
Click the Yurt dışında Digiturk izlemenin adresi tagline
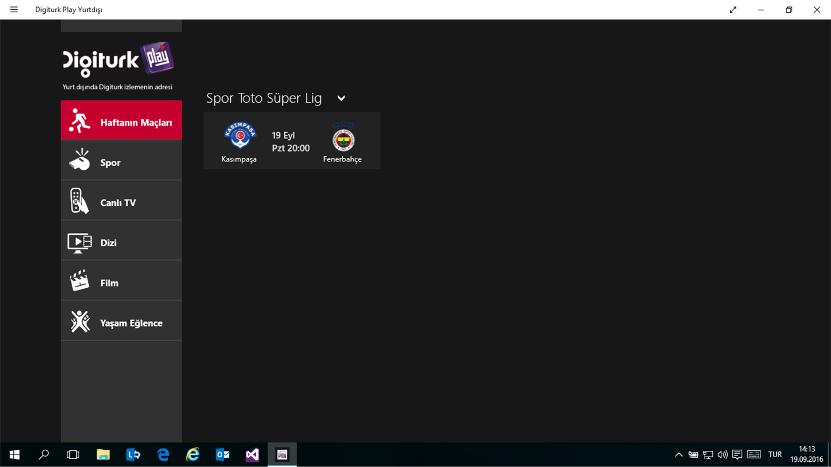click(x=117, y=87)
